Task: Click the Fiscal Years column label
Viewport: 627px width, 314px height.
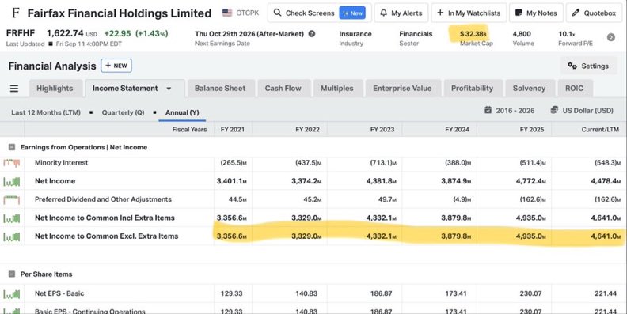Action: 189,130
